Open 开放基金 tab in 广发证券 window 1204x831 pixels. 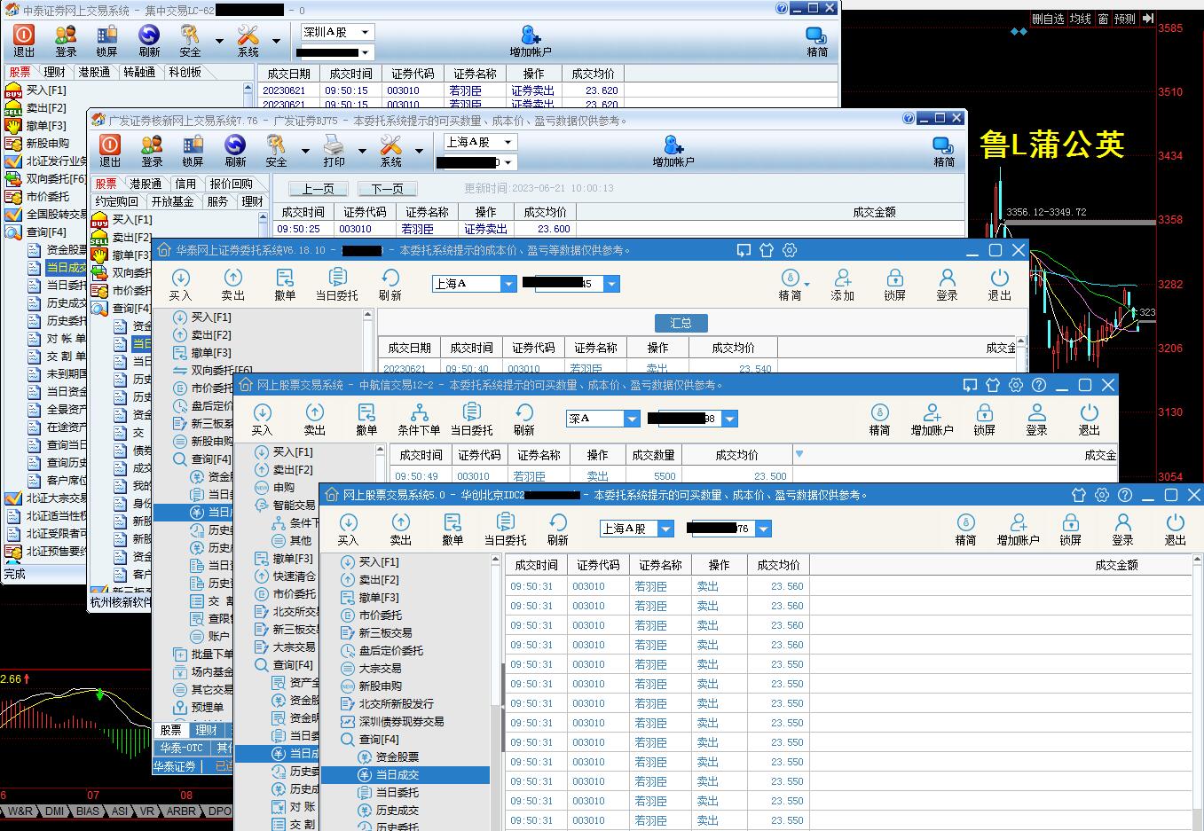pyautogui.click(x=172, y=201)
